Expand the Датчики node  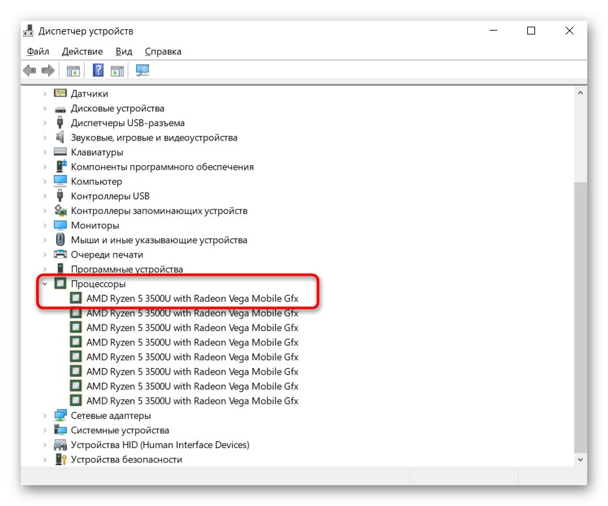point(45,94)
